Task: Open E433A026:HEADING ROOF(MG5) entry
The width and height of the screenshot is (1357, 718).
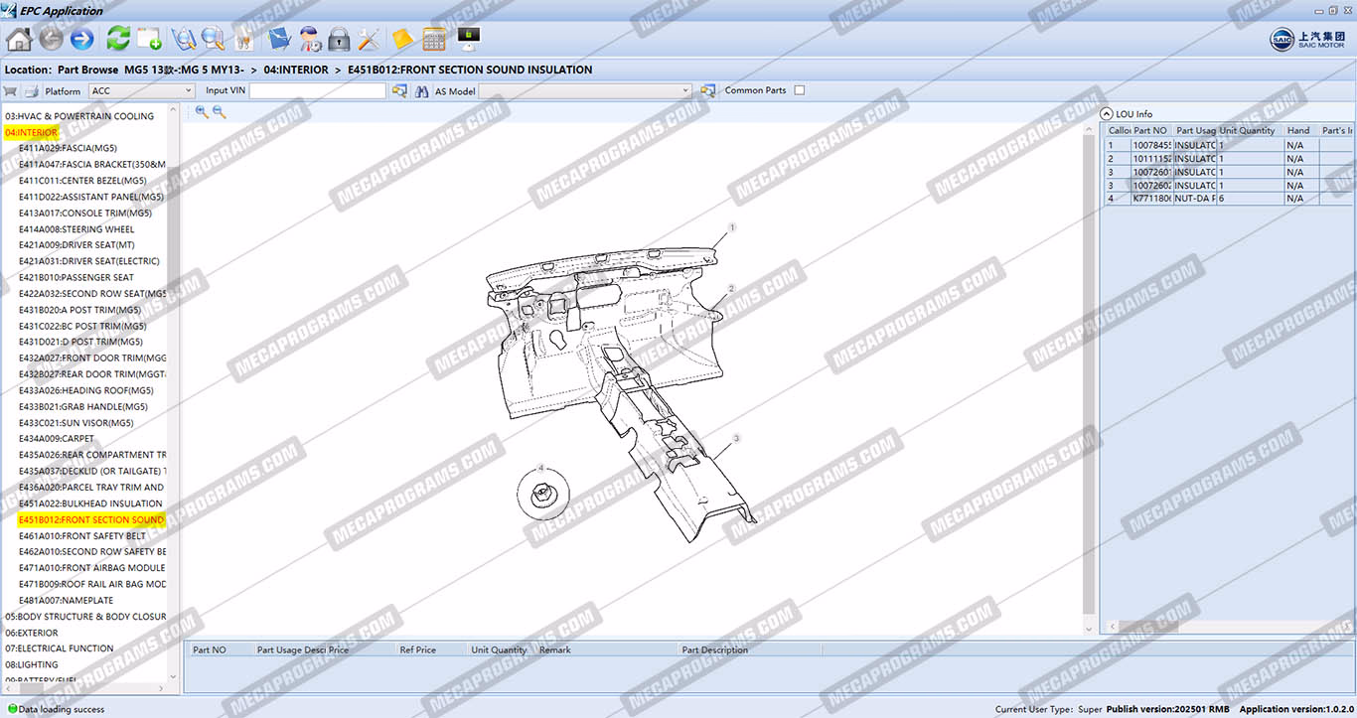Action: (86, 390)
